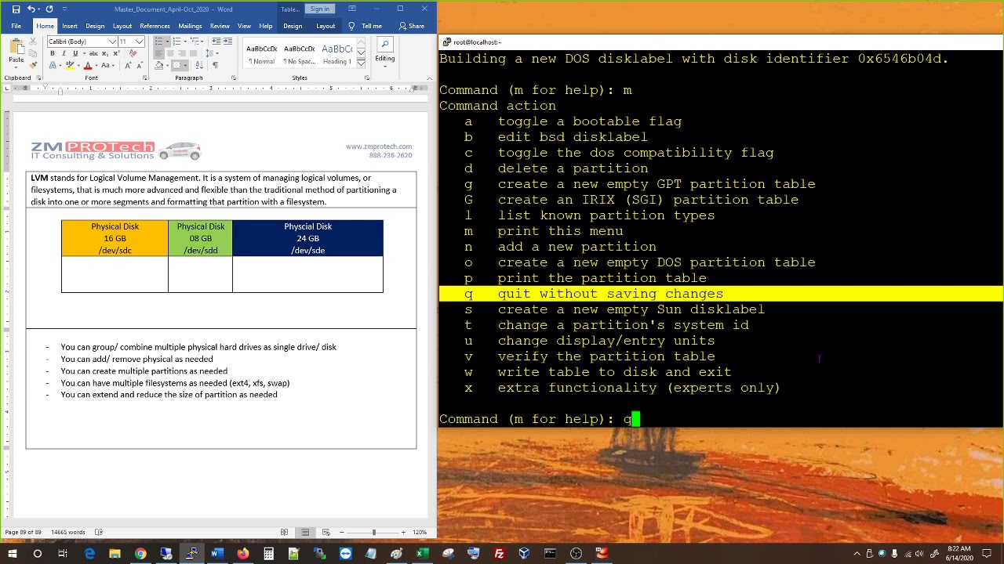This screenshot has height=564, width=1004.
Task: Undo the last action in Word
Action: click(31, 9)
